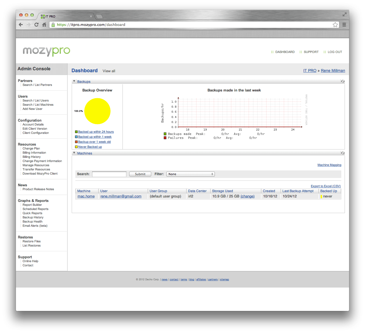Open Client Configuration in sidebar

pyautogui.click(x=36, y=133)
